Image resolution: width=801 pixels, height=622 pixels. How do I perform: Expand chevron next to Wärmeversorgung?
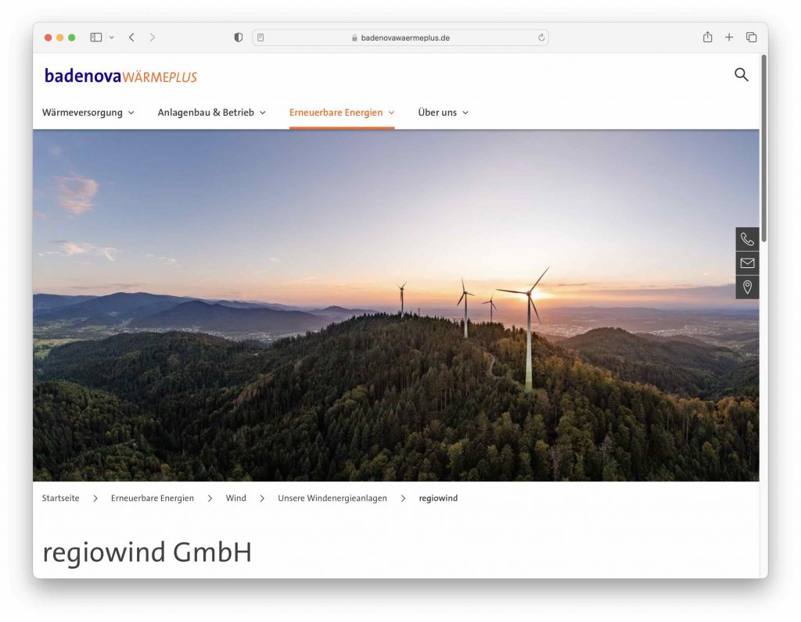(x=131, y=113)
